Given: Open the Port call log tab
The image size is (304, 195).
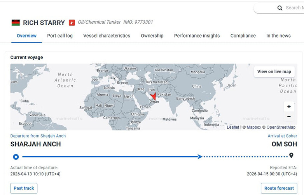Looking at the screenshot, I should click(60, 36).
